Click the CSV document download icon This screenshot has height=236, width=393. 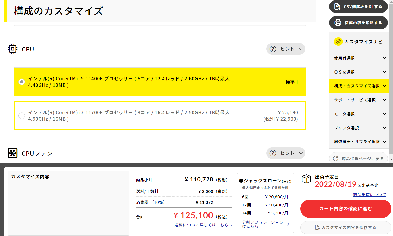click(x=337, y=6)
